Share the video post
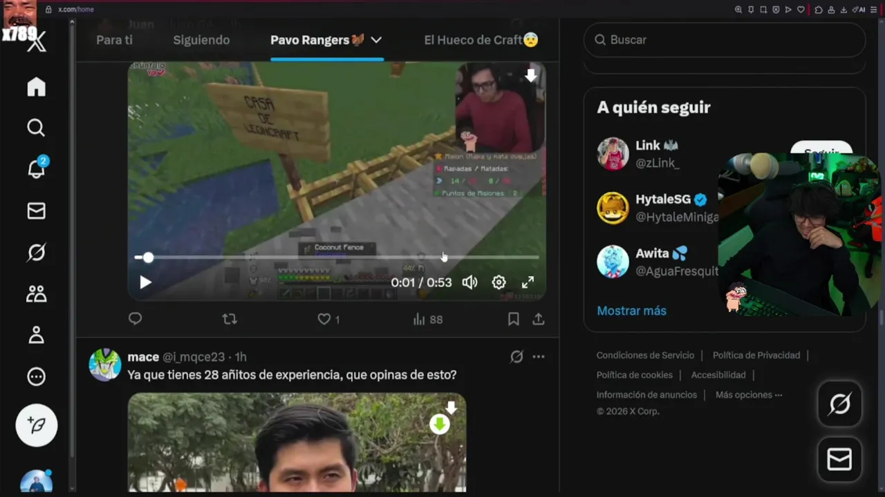 click(539, 319)
